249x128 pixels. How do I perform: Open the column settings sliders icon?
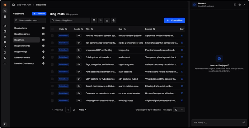click(101, 20)
